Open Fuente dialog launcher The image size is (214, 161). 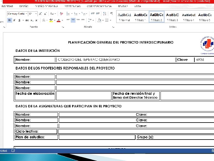(x=63, y=27)
